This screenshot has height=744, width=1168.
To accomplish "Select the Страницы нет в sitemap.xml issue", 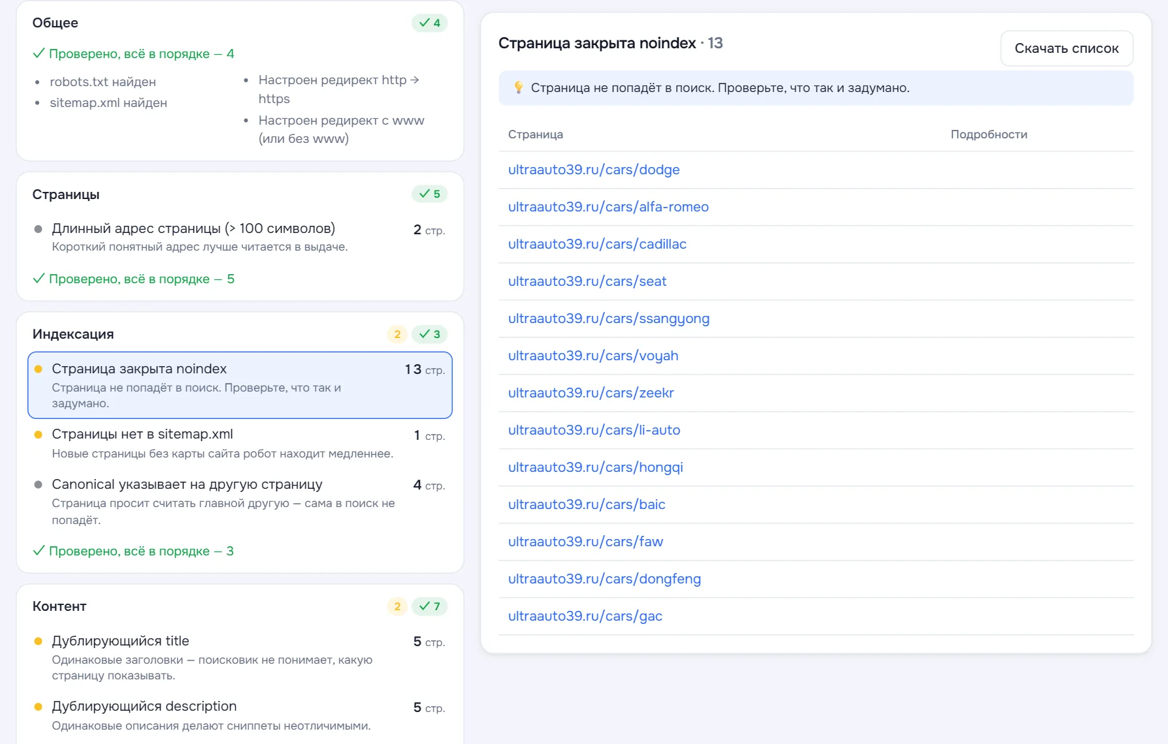I will pyautogui.click(x=240, y=443).
